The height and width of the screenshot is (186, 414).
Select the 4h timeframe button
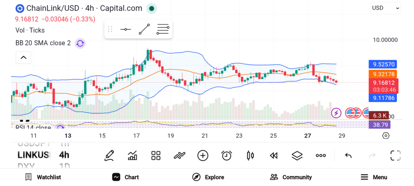pyautogui.click(x=64, y=155)
